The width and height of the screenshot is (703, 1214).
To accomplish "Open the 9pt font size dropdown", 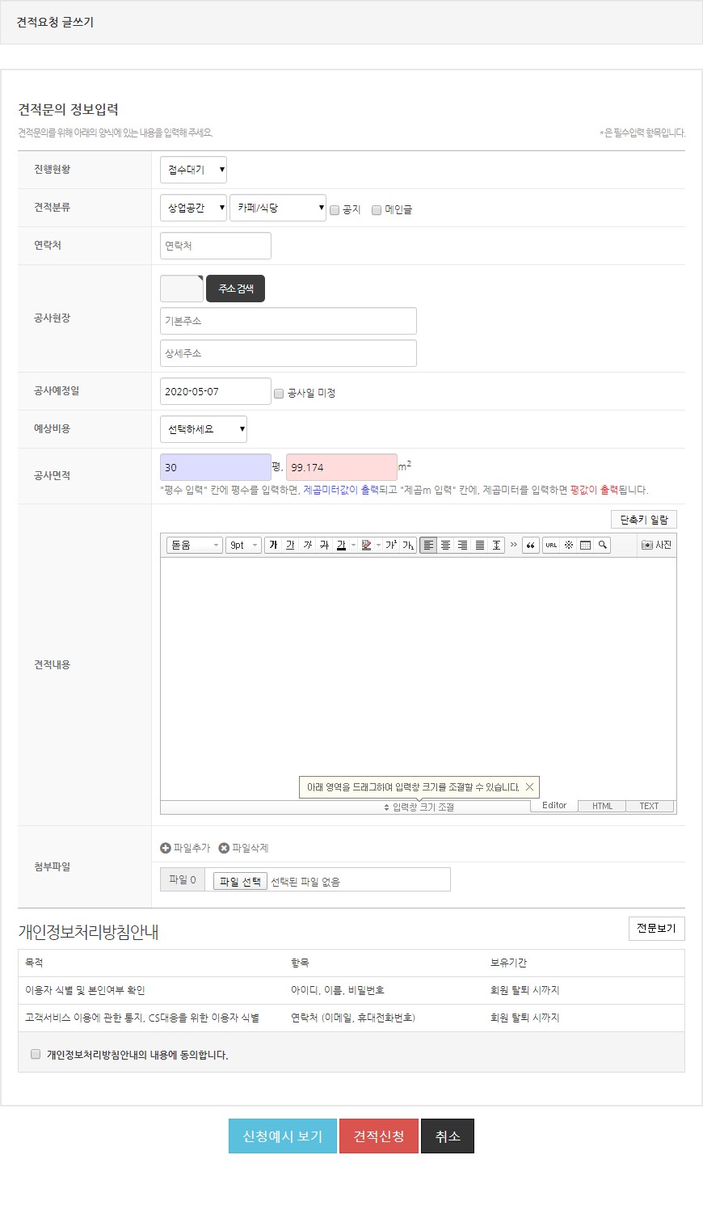I will (243, 545).
